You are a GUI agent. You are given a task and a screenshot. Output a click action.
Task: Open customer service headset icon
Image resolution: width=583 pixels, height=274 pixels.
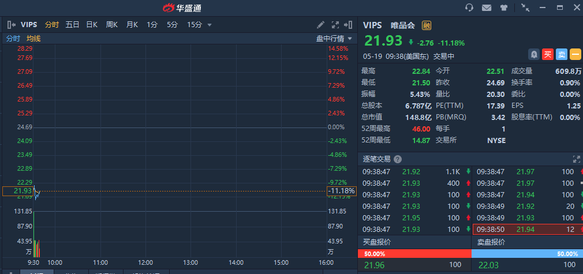point(469,7)
